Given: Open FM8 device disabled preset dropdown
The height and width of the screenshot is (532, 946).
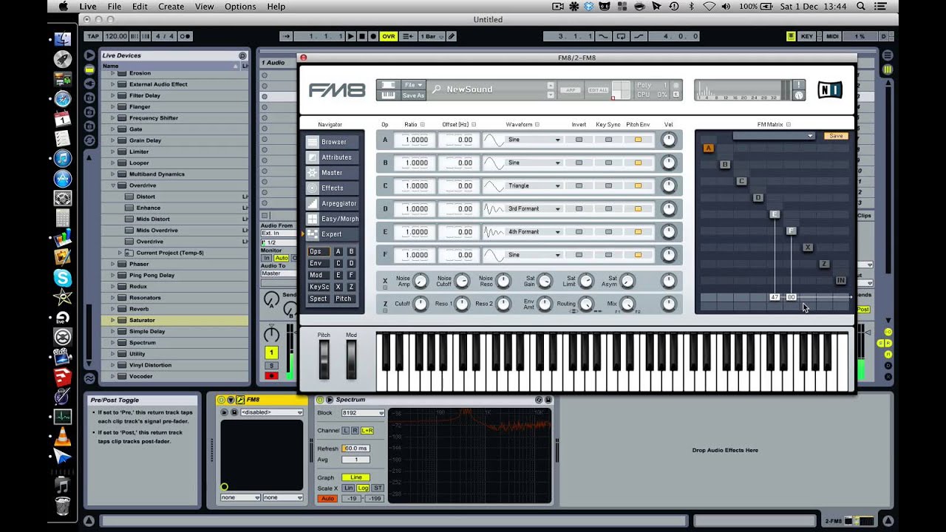Looking at the screenshot, I should click(x=272, y=412).
